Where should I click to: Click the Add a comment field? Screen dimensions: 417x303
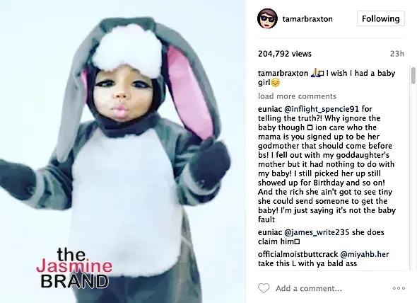(308, 288)
